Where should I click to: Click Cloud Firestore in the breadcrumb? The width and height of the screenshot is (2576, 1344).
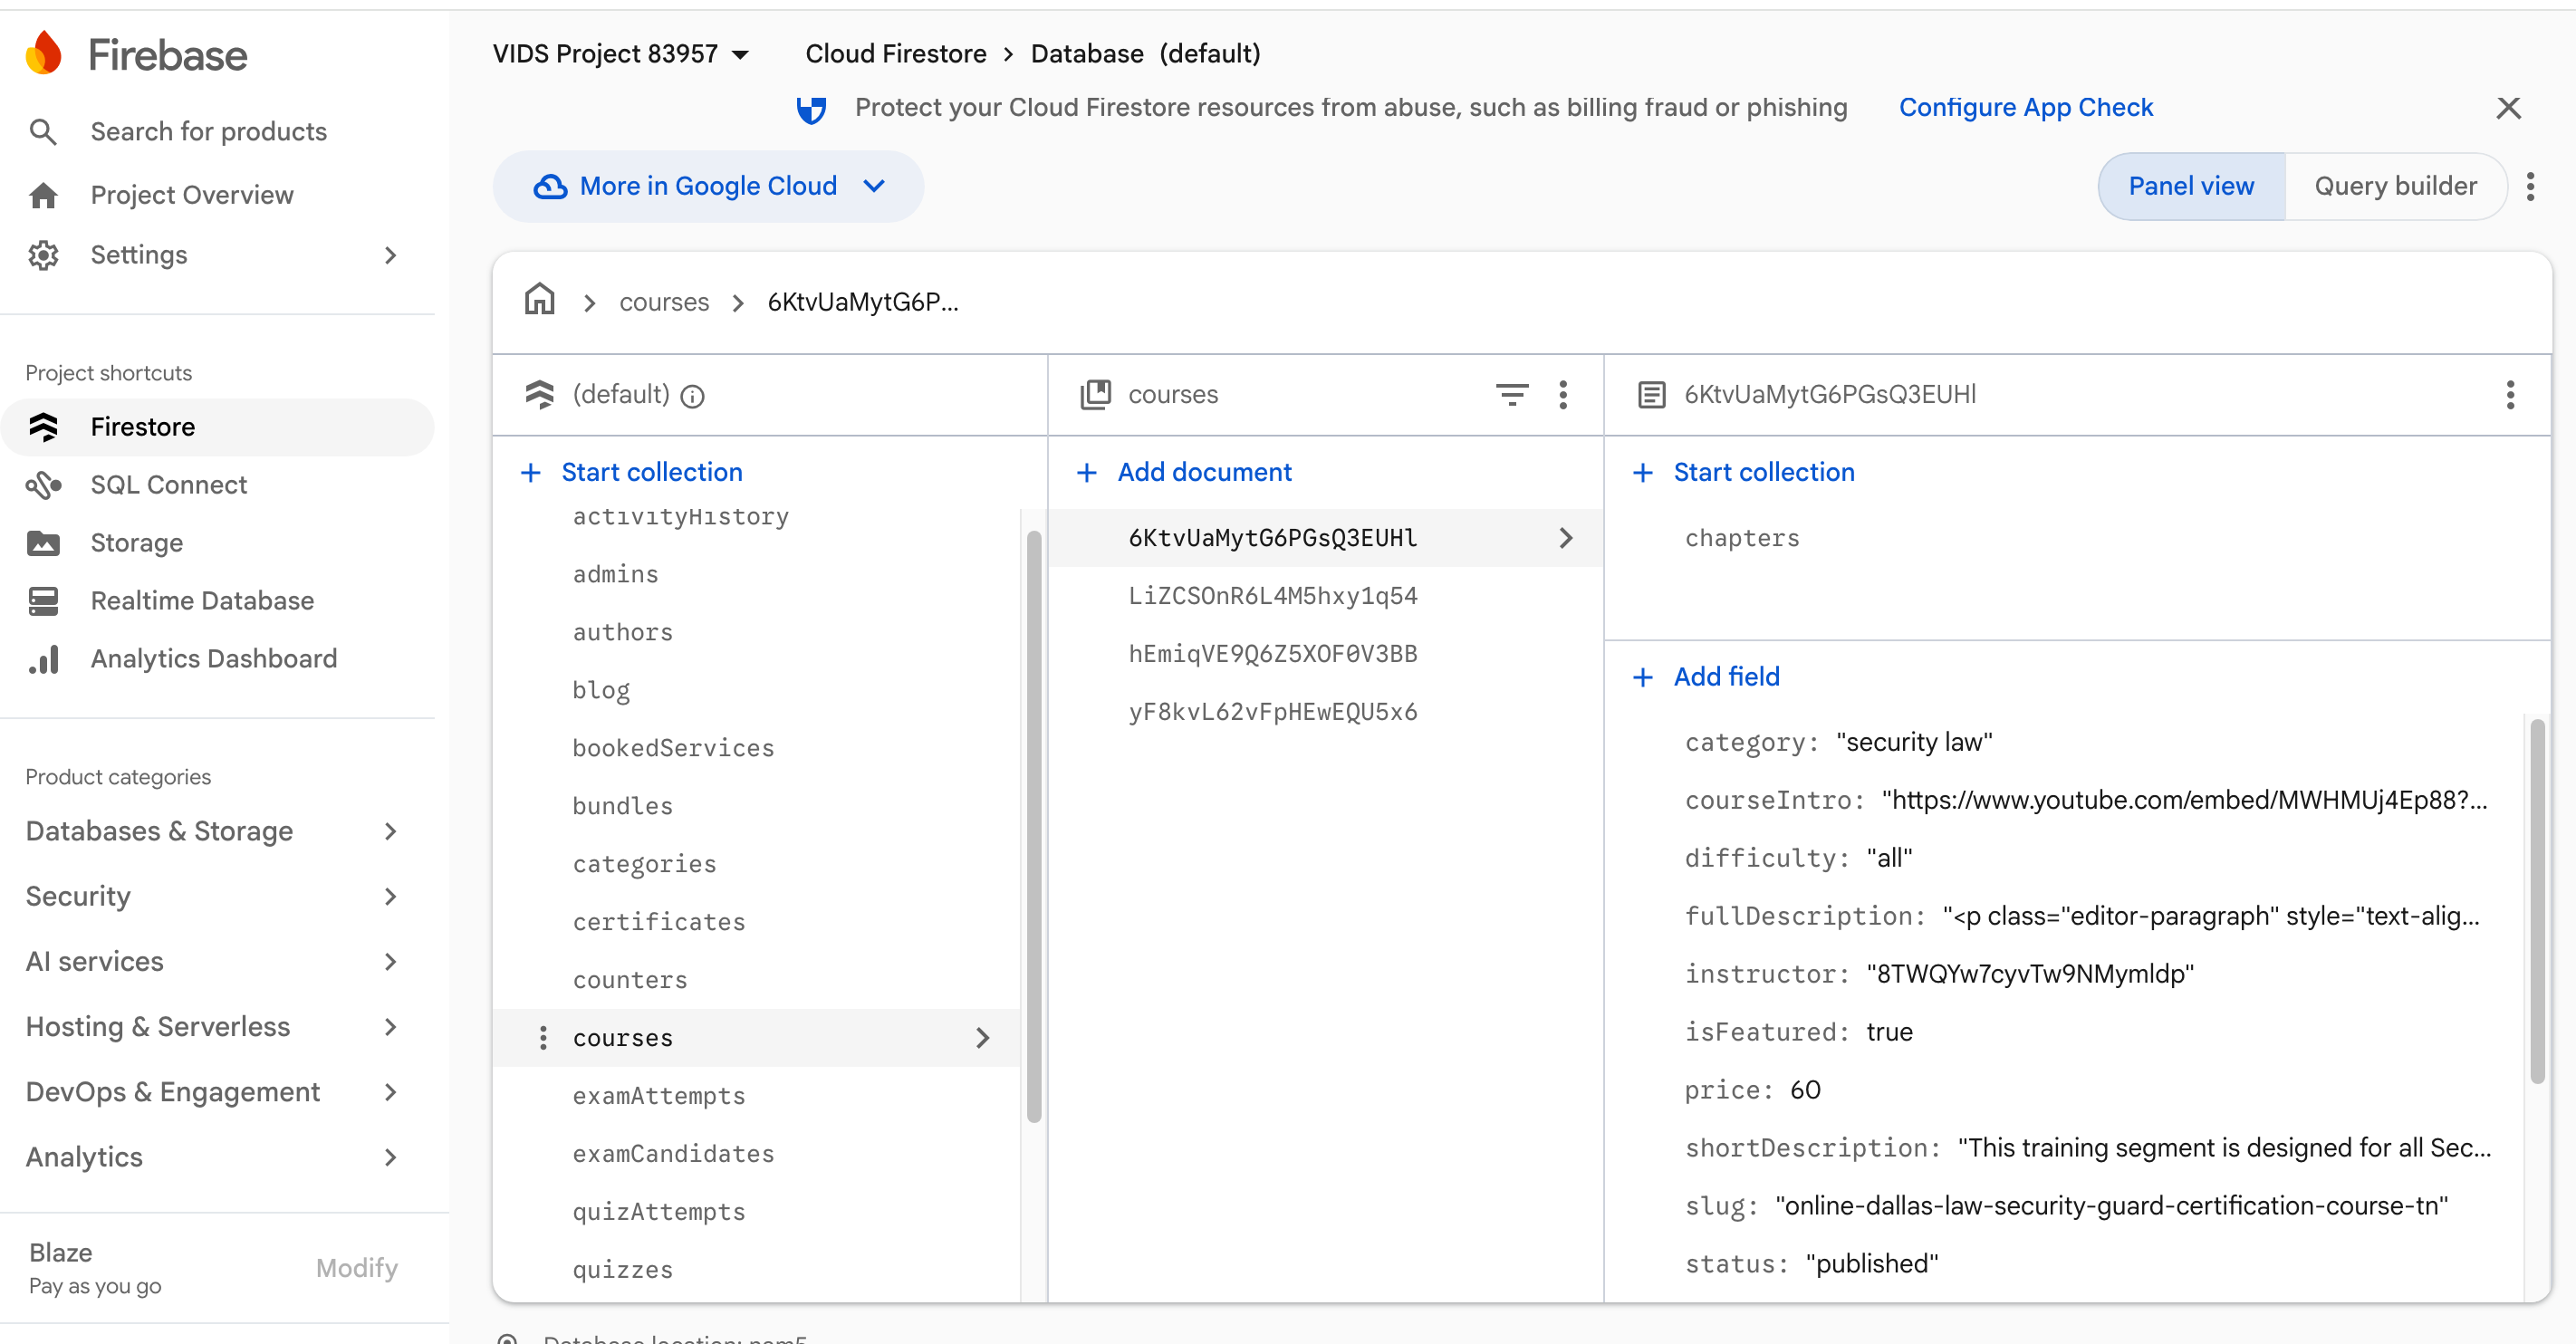click(896, 53)
